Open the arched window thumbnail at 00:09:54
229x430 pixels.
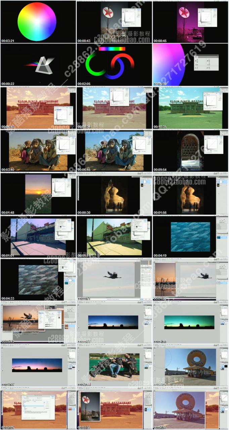tap(190, 151)
